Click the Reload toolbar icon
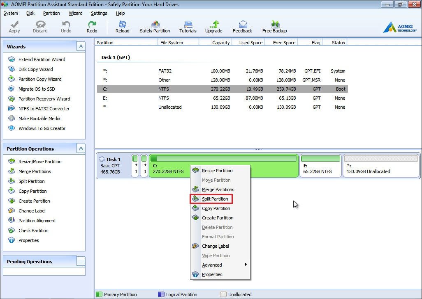 tap(122, 27)
